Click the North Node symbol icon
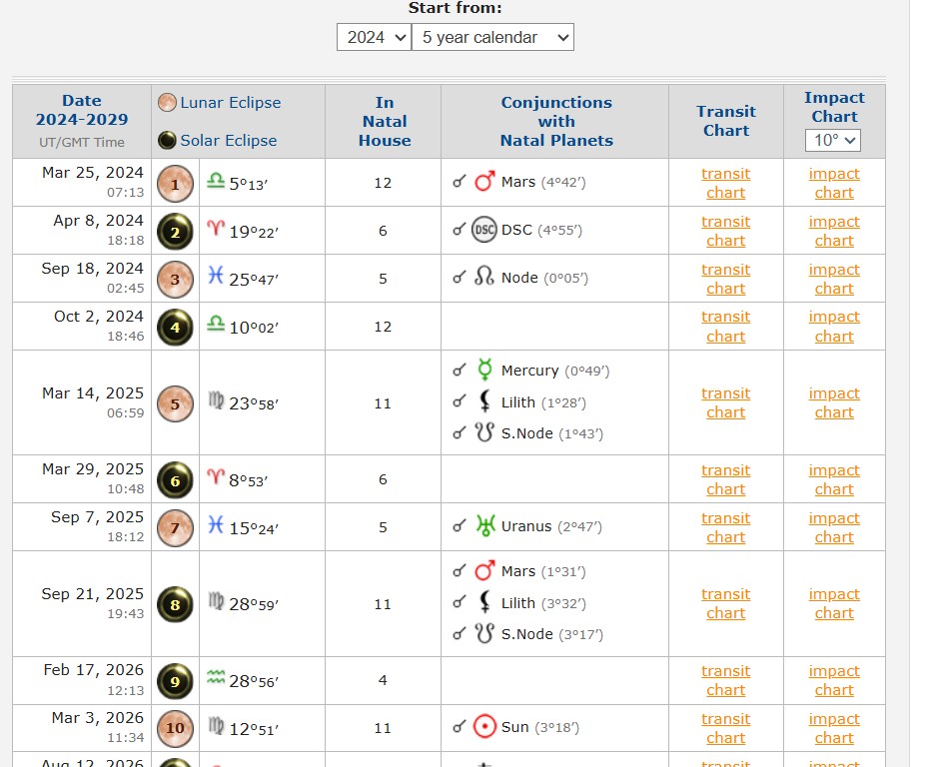Image resolution: width=936 pixels, height=767 pixels. [484, 276]
